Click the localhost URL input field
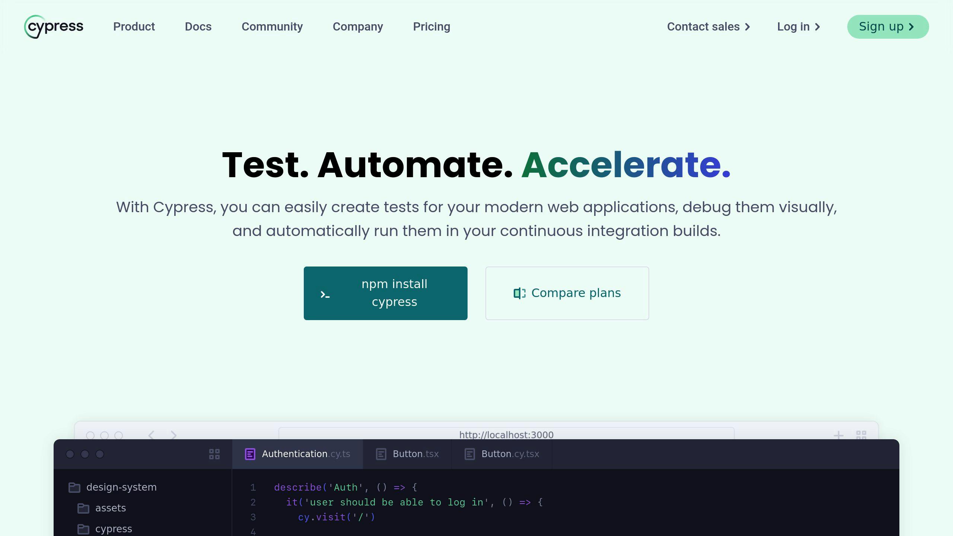Viewport: 953px width, 536px height. (x=506, y=434)
